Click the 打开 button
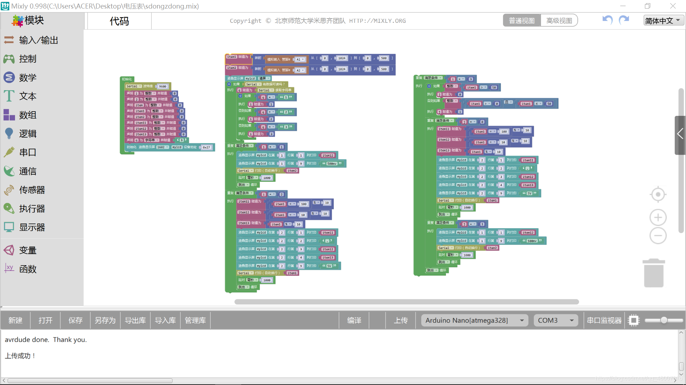 coord(45,320)
